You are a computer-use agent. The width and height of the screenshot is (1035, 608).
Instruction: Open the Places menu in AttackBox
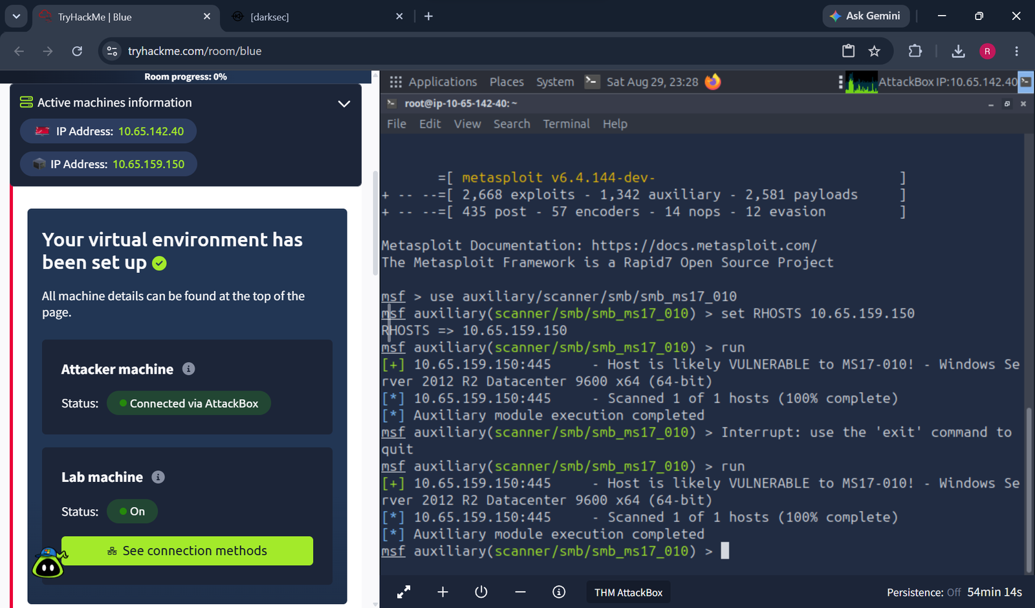(x=507, y=82)
